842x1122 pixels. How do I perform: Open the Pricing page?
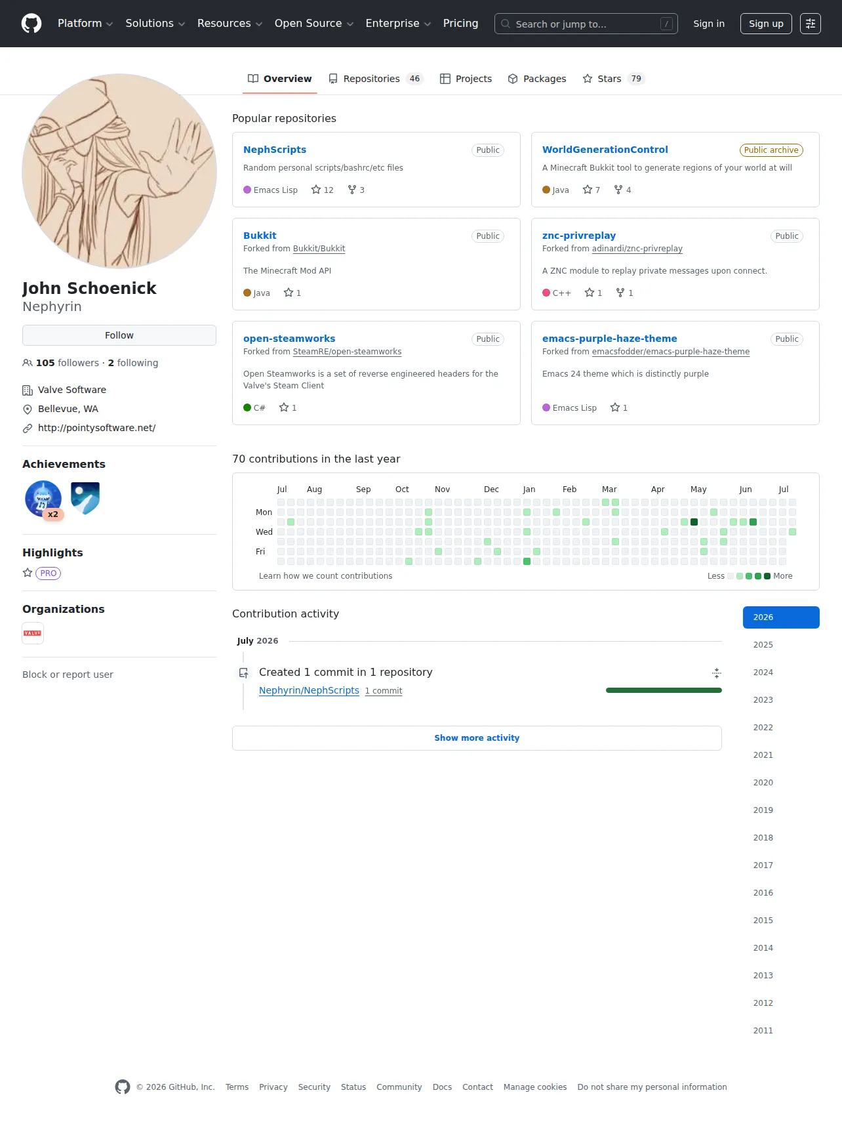[460, 24]
